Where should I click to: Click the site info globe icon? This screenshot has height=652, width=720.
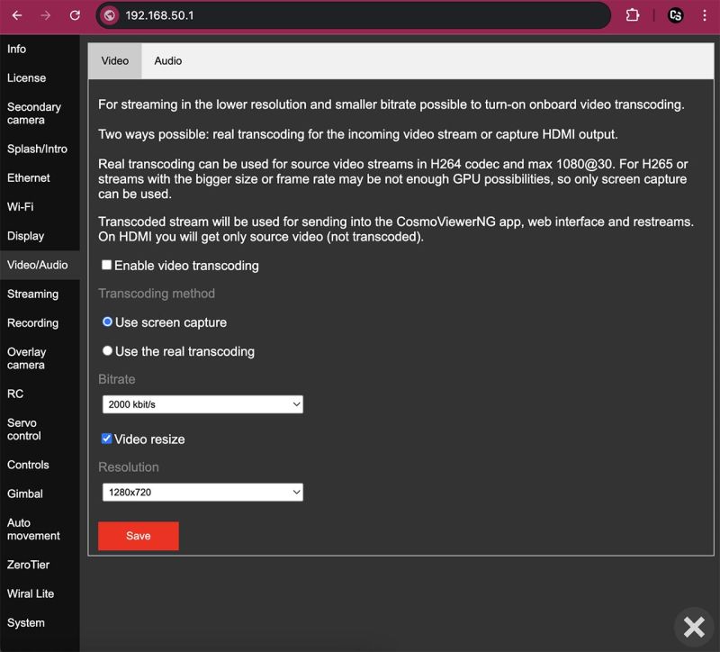(110, 15)
